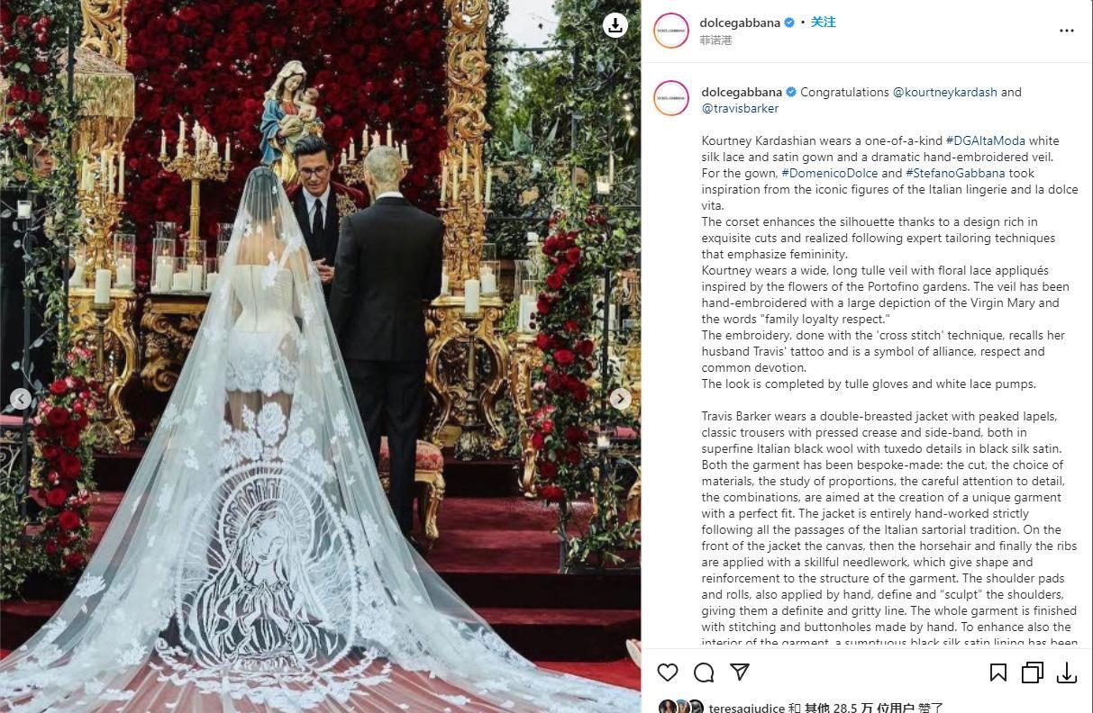Download the media using the bottom-right arrow icon
Viewport: 1093px width, 713px height.
tap(1067, 672)
